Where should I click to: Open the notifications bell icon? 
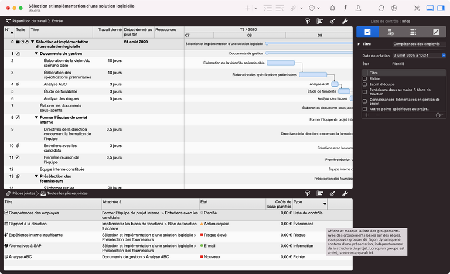[x=333, y=8]
